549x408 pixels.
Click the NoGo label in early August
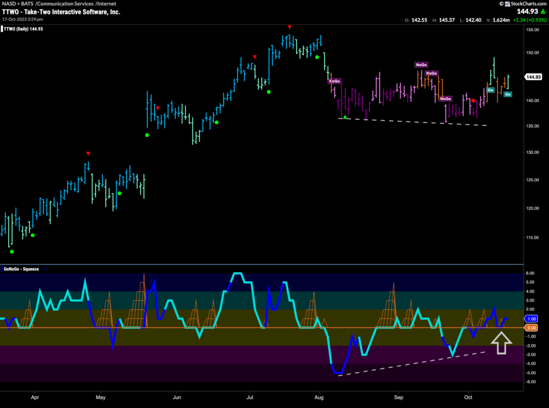(x=335, y=81)
